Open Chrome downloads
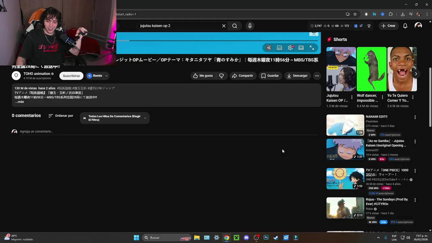Screen dimensions: 432x243 pos(403,14)
